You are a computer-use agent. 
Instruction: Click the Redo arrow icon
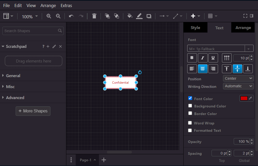tap(81, 16)
